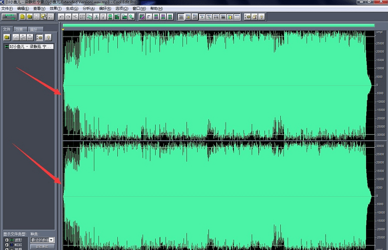The image size is (388, 250).
Task: Click the 自动播放 auto-play button
Action: point(42,247)
